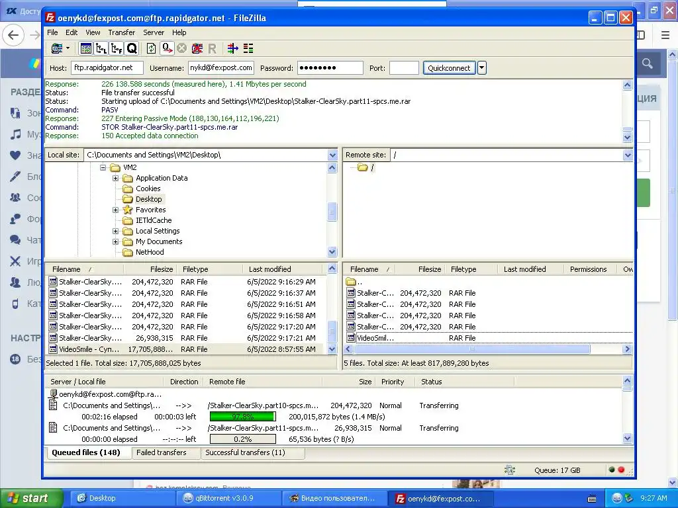The width and height of the screenshot is (678, 508).
Task: Click the Host input field
Action: pos(107,68)
